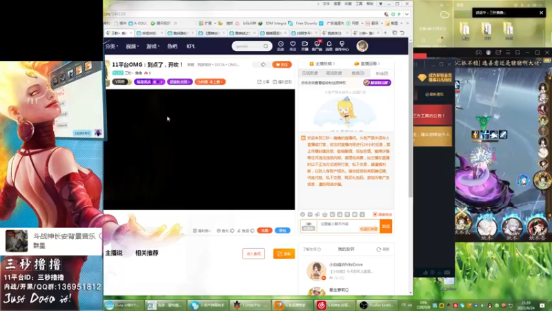The height and width of the screenshot is (311, 552).
Task: Expand the 翻译 bookmark dropdown
Action: (x=382, y=23)
